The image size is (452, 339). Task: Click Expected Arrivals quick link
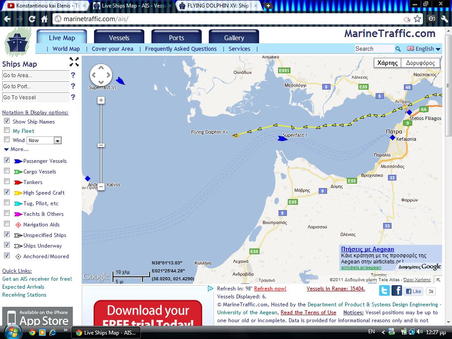point(23,287)
